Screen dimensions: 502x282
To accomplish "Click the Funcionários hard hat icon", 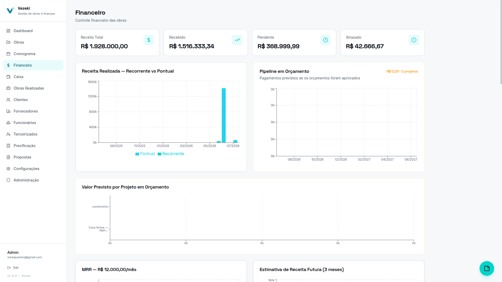I will 8,123.
